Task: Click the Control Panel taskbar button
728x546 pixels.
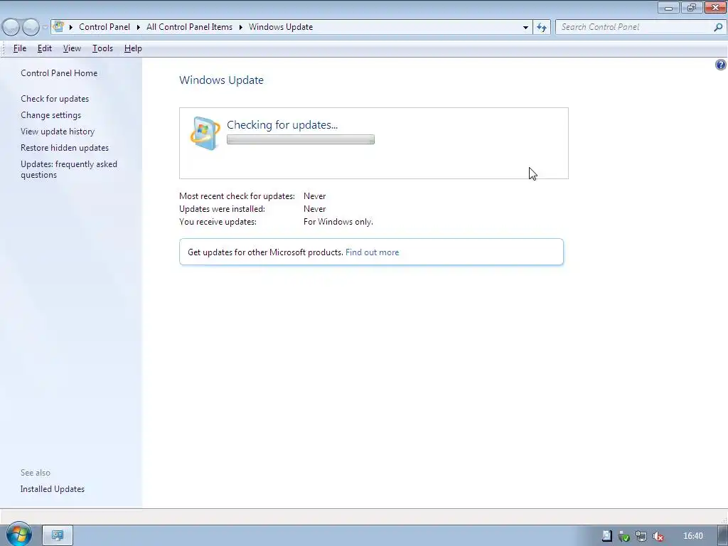Action: click(58, 535)
